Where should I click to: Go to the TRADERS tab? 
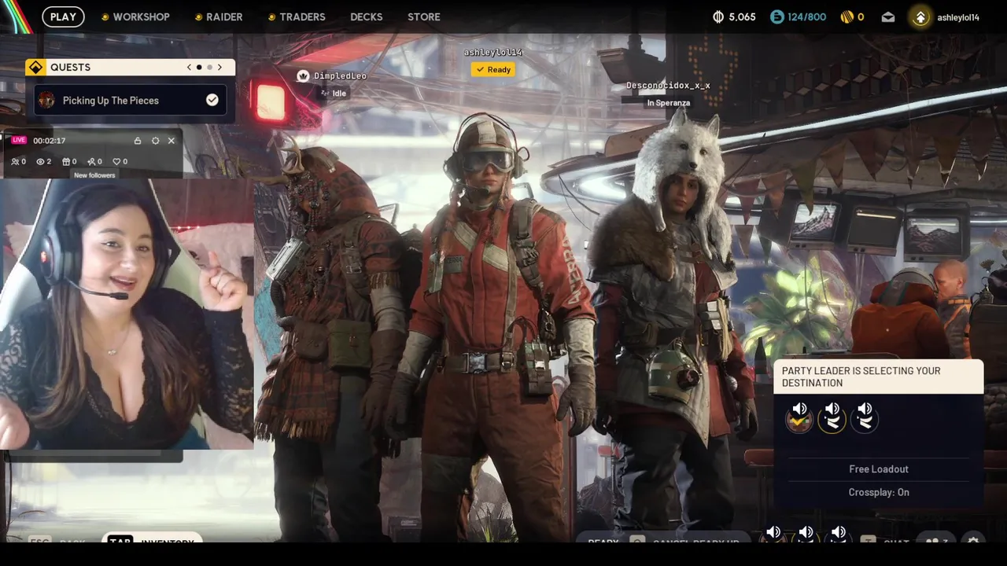coord(297,17)
